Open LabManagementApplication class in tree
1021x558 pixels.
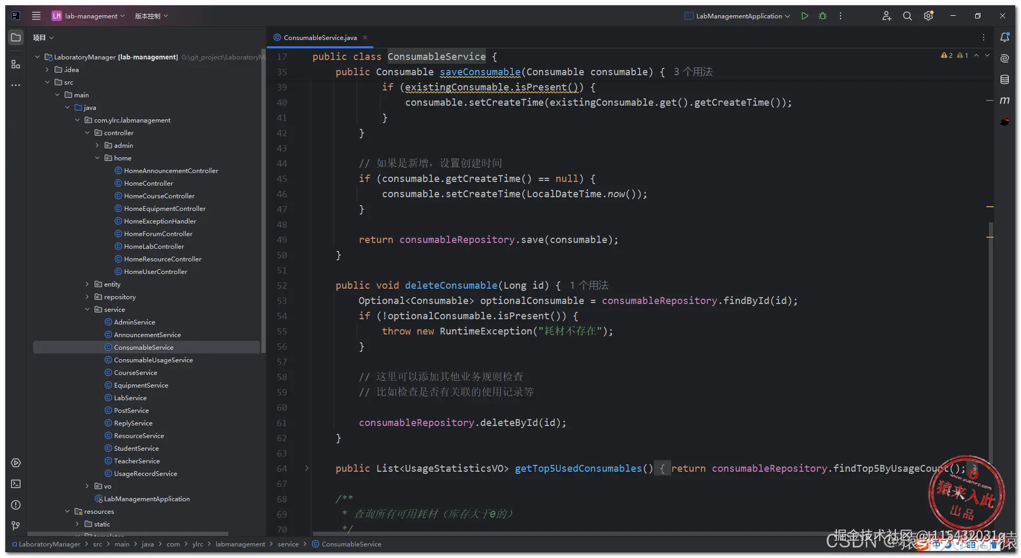[x=147, y=499]
